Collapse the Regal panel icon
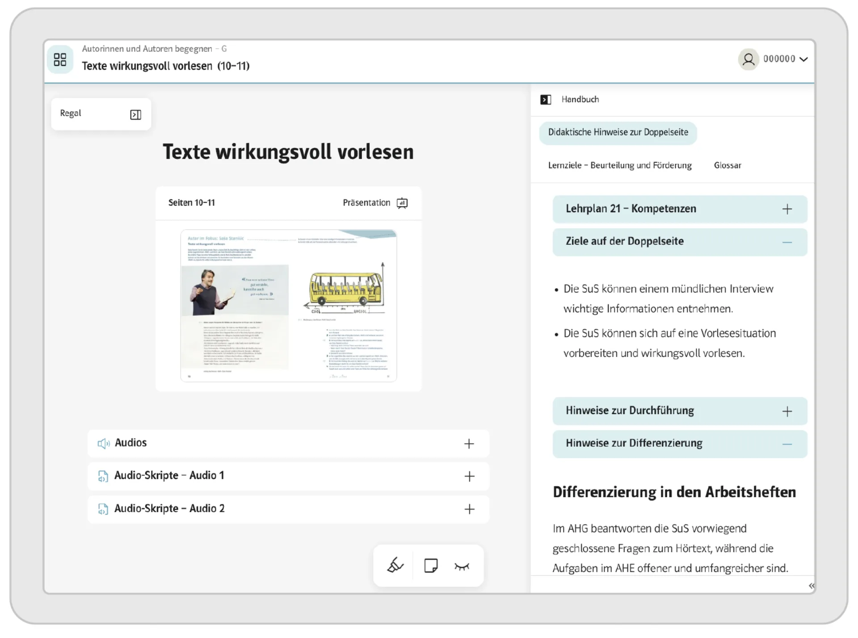 click(135, 115)
